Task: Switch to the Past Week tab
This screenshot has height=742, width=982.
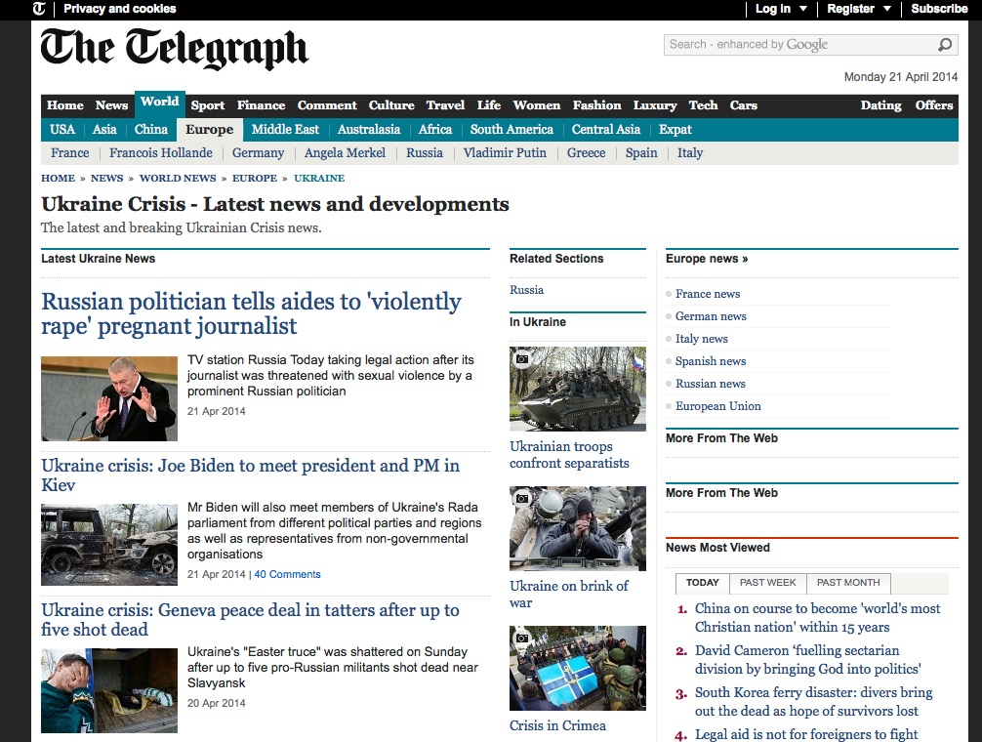Action: (x=767, y=583)
